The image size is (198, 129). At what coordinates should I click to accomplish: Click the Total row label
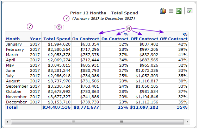coord(12,107)
